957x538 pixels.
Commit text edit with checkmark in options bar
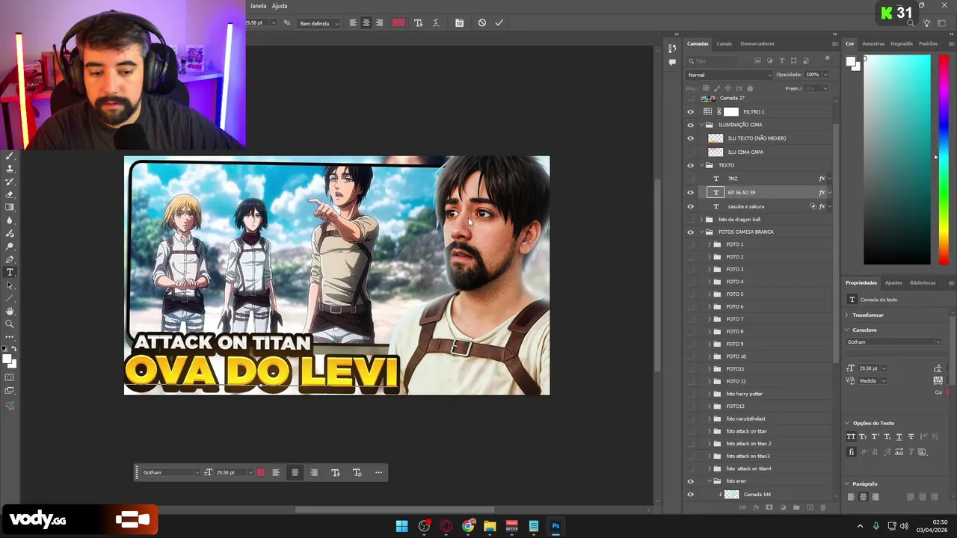point(499,22)
